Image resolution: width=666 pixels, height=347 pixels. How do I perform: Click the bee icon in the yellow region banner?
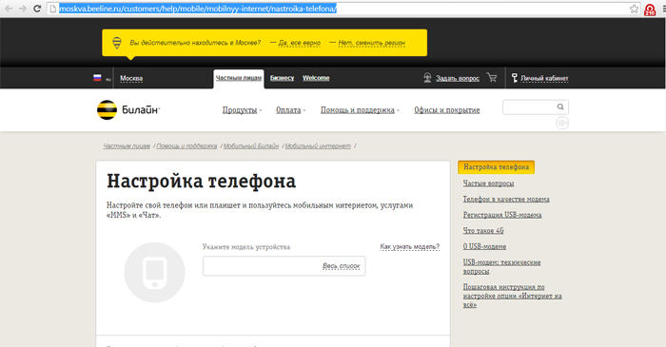117,43
